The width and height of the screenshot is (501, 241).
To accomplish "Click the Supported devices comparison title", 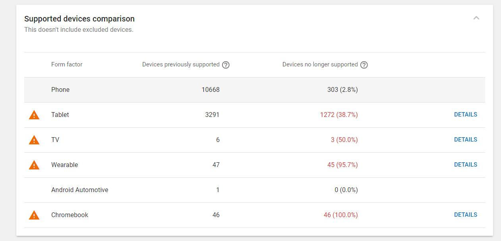I will [79, 19].
